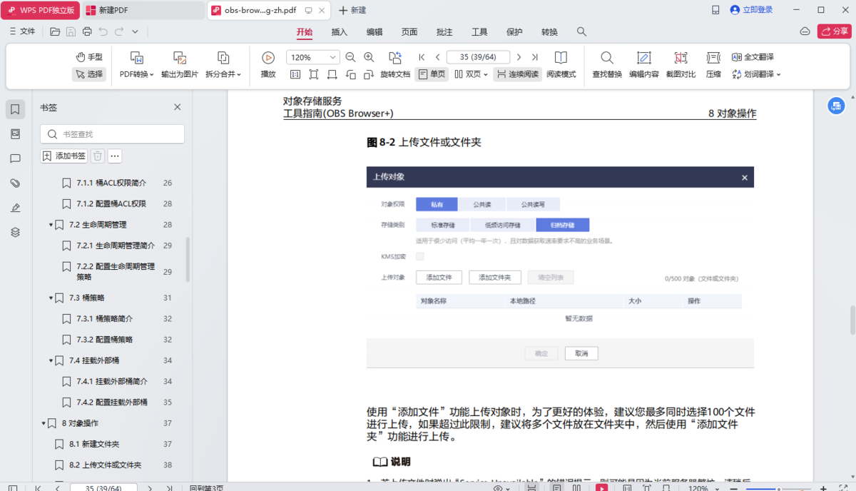856x491 pixels.
Task: Click the 添加书签 button
Action: [63, 156]
